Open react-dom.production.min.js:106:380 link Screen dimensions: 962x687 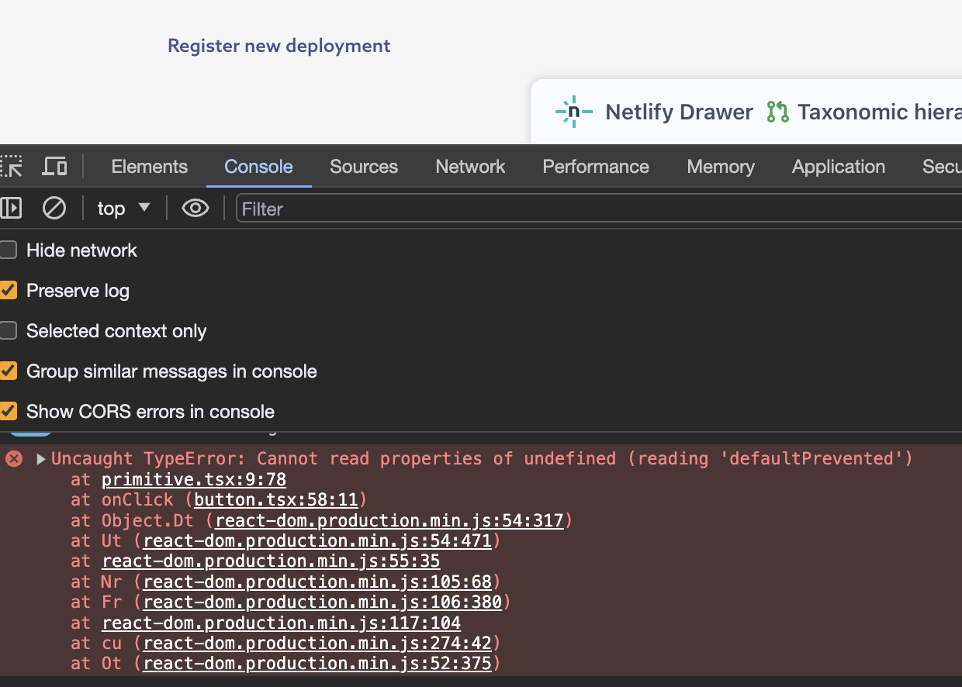[323, 602]
